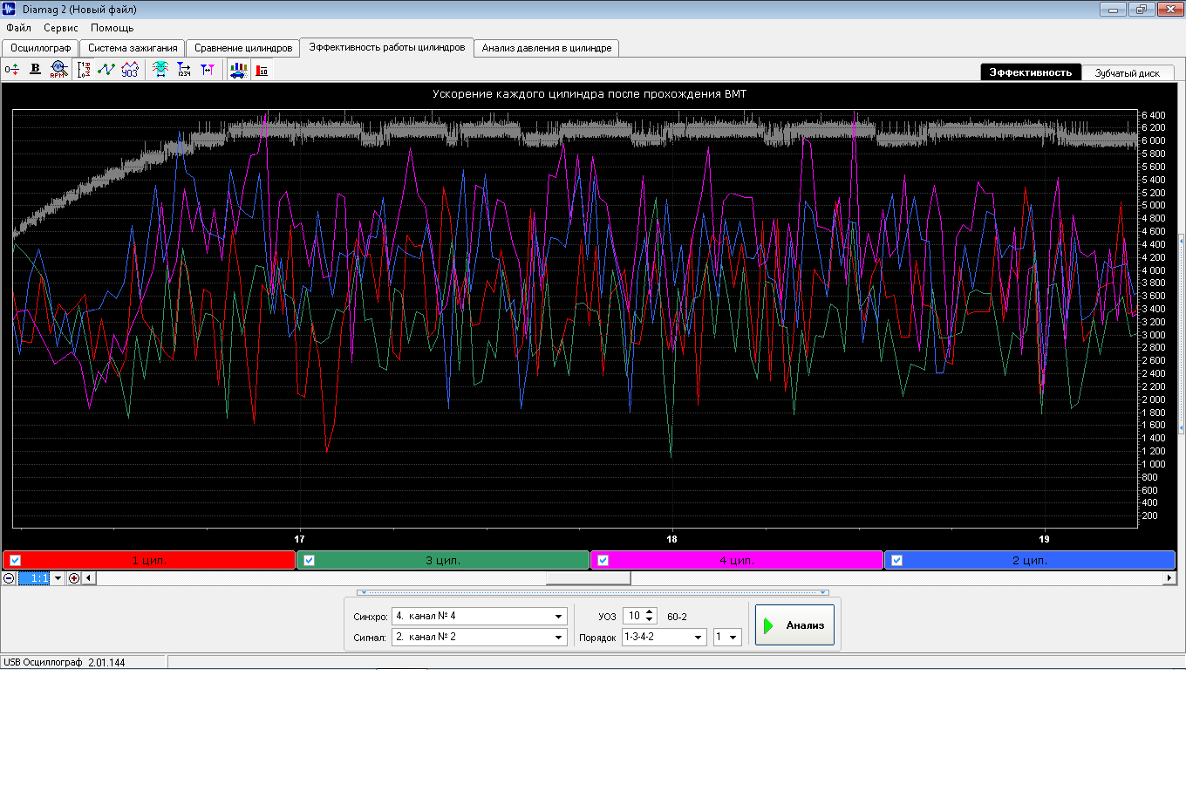Open the Синхро channel dropdown
The width and height of the screenshot is (1186, 785).
[x=559, y=617]
